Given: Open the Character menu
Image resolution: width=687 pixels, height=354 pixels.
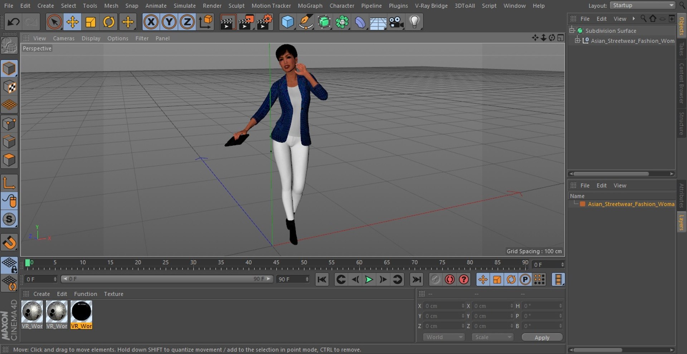Looking at the screenshot, I should [342, 6].
